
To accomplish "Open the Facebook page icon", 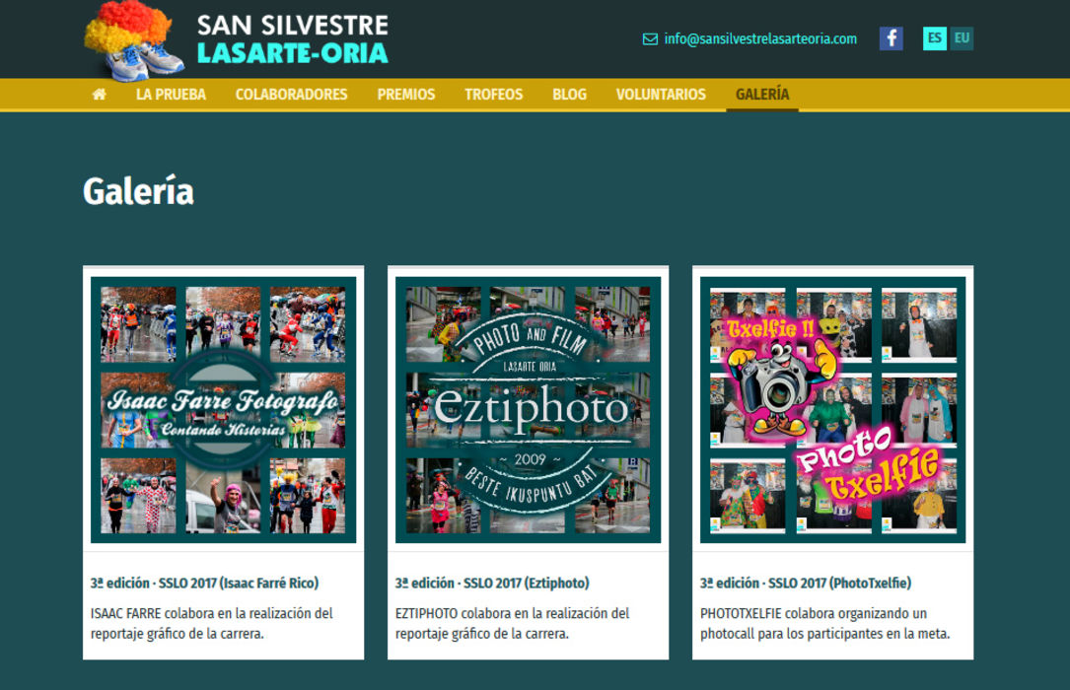I will 891,38.
